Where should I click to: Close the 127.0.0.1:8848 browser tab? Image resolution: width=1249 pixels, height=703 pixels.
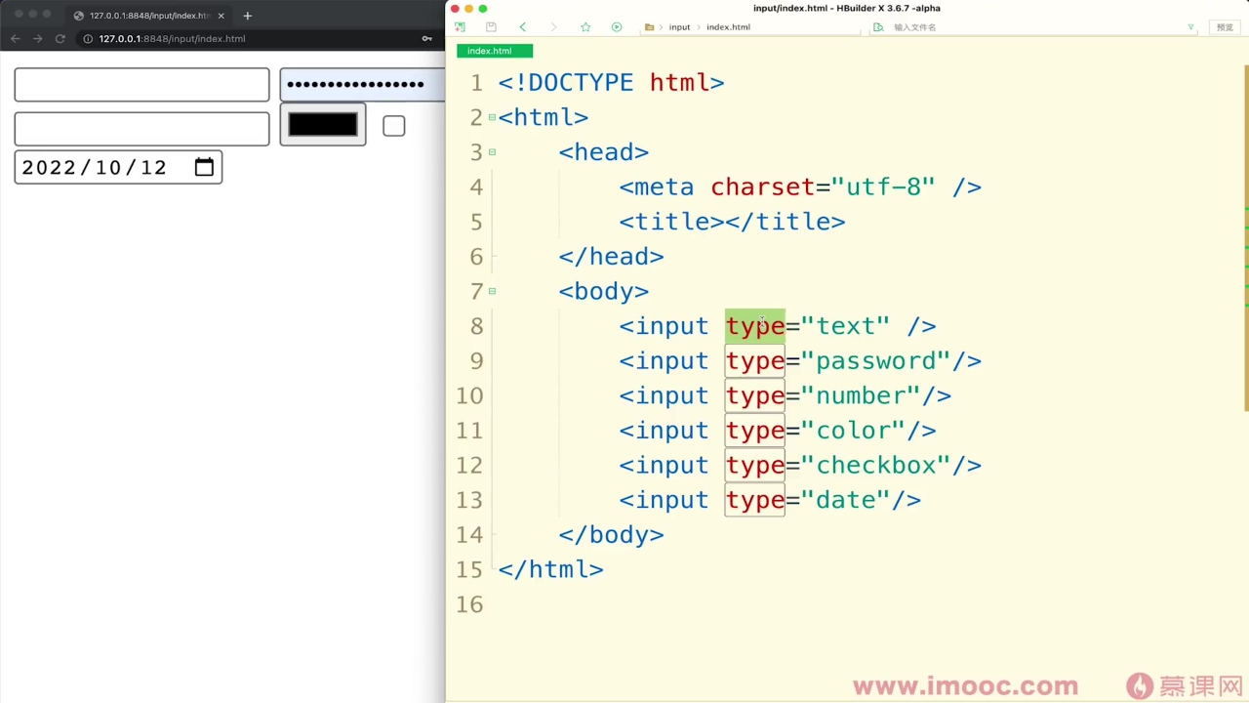pos(221,16)
